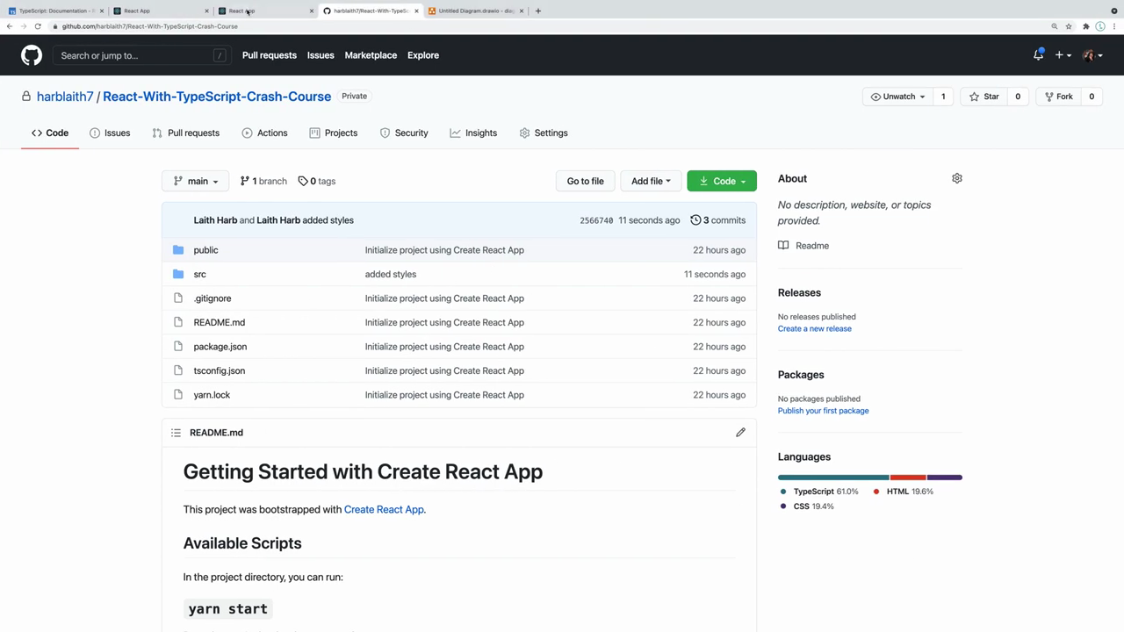Click the browser address bar URL

tap(149, 26)
